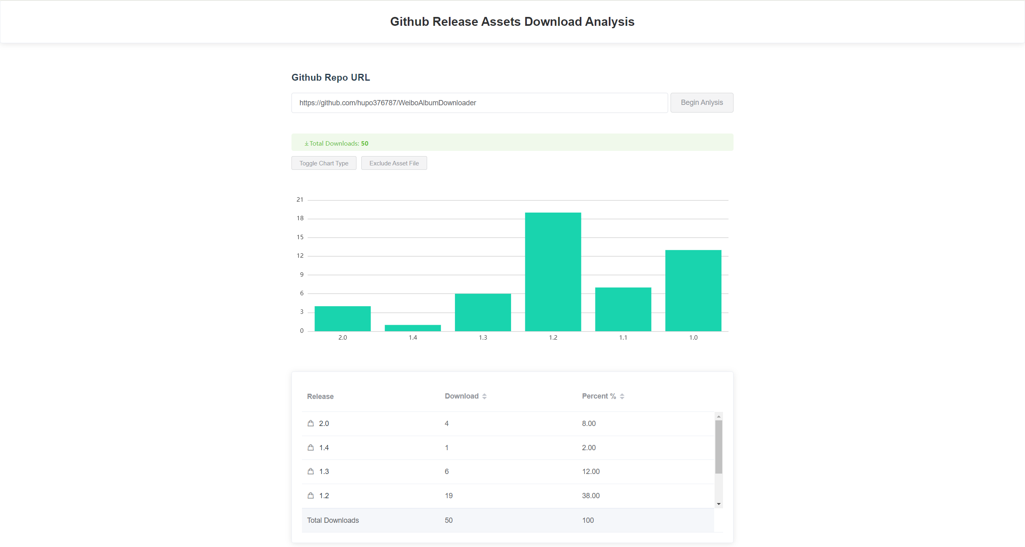Select the chart bar for release 2.0
The width and height of the screenshot is (1025, 547).
point(342,319)
